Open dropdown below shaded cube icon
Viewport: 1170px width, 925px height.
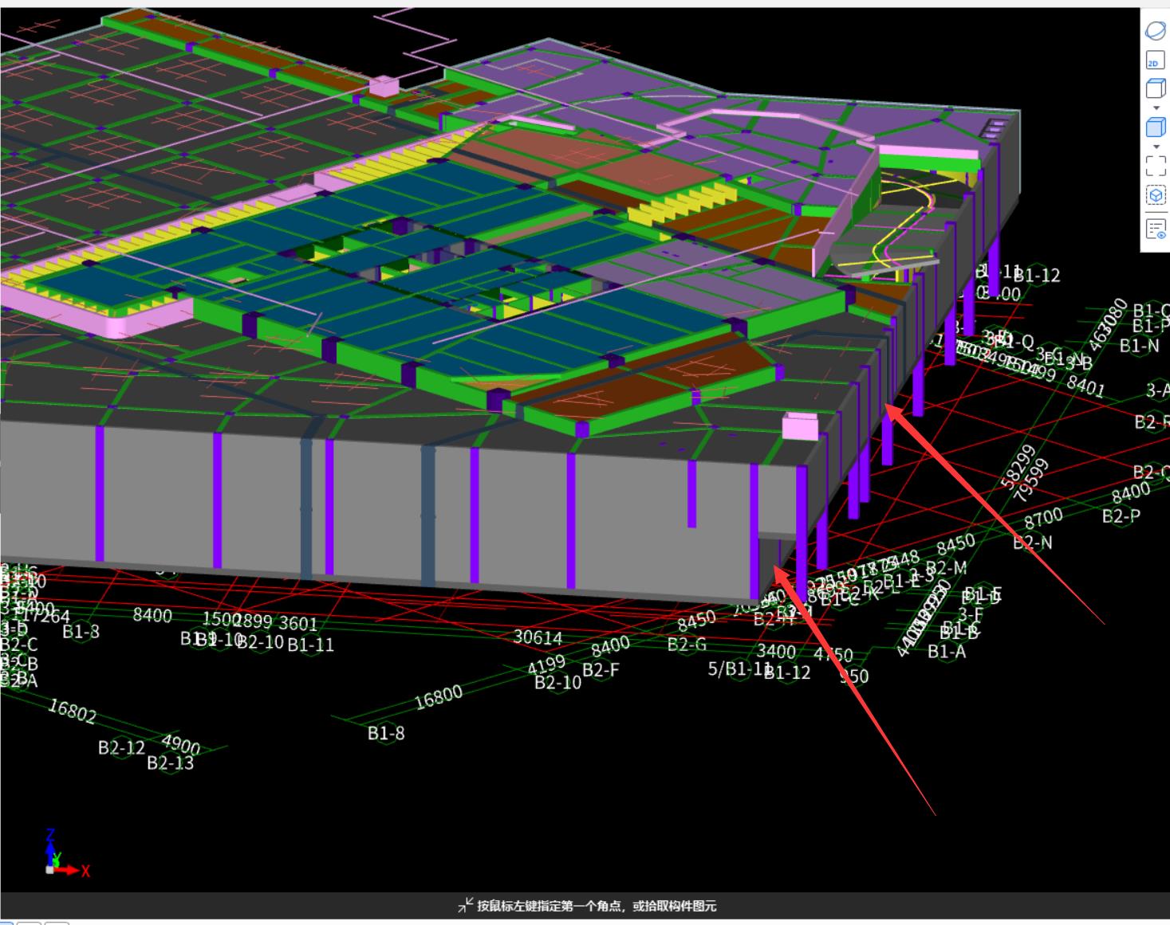pyautogui.click(x=1156, y=147)
